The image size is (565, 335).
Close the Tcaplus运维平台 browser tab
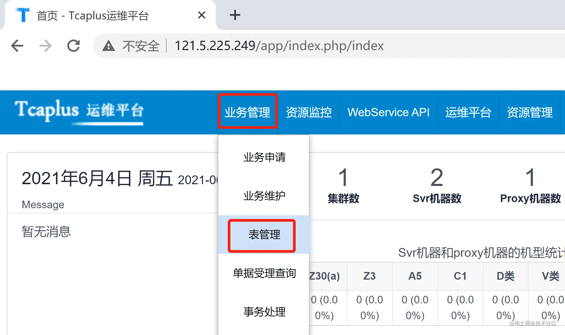click(202, 15)
